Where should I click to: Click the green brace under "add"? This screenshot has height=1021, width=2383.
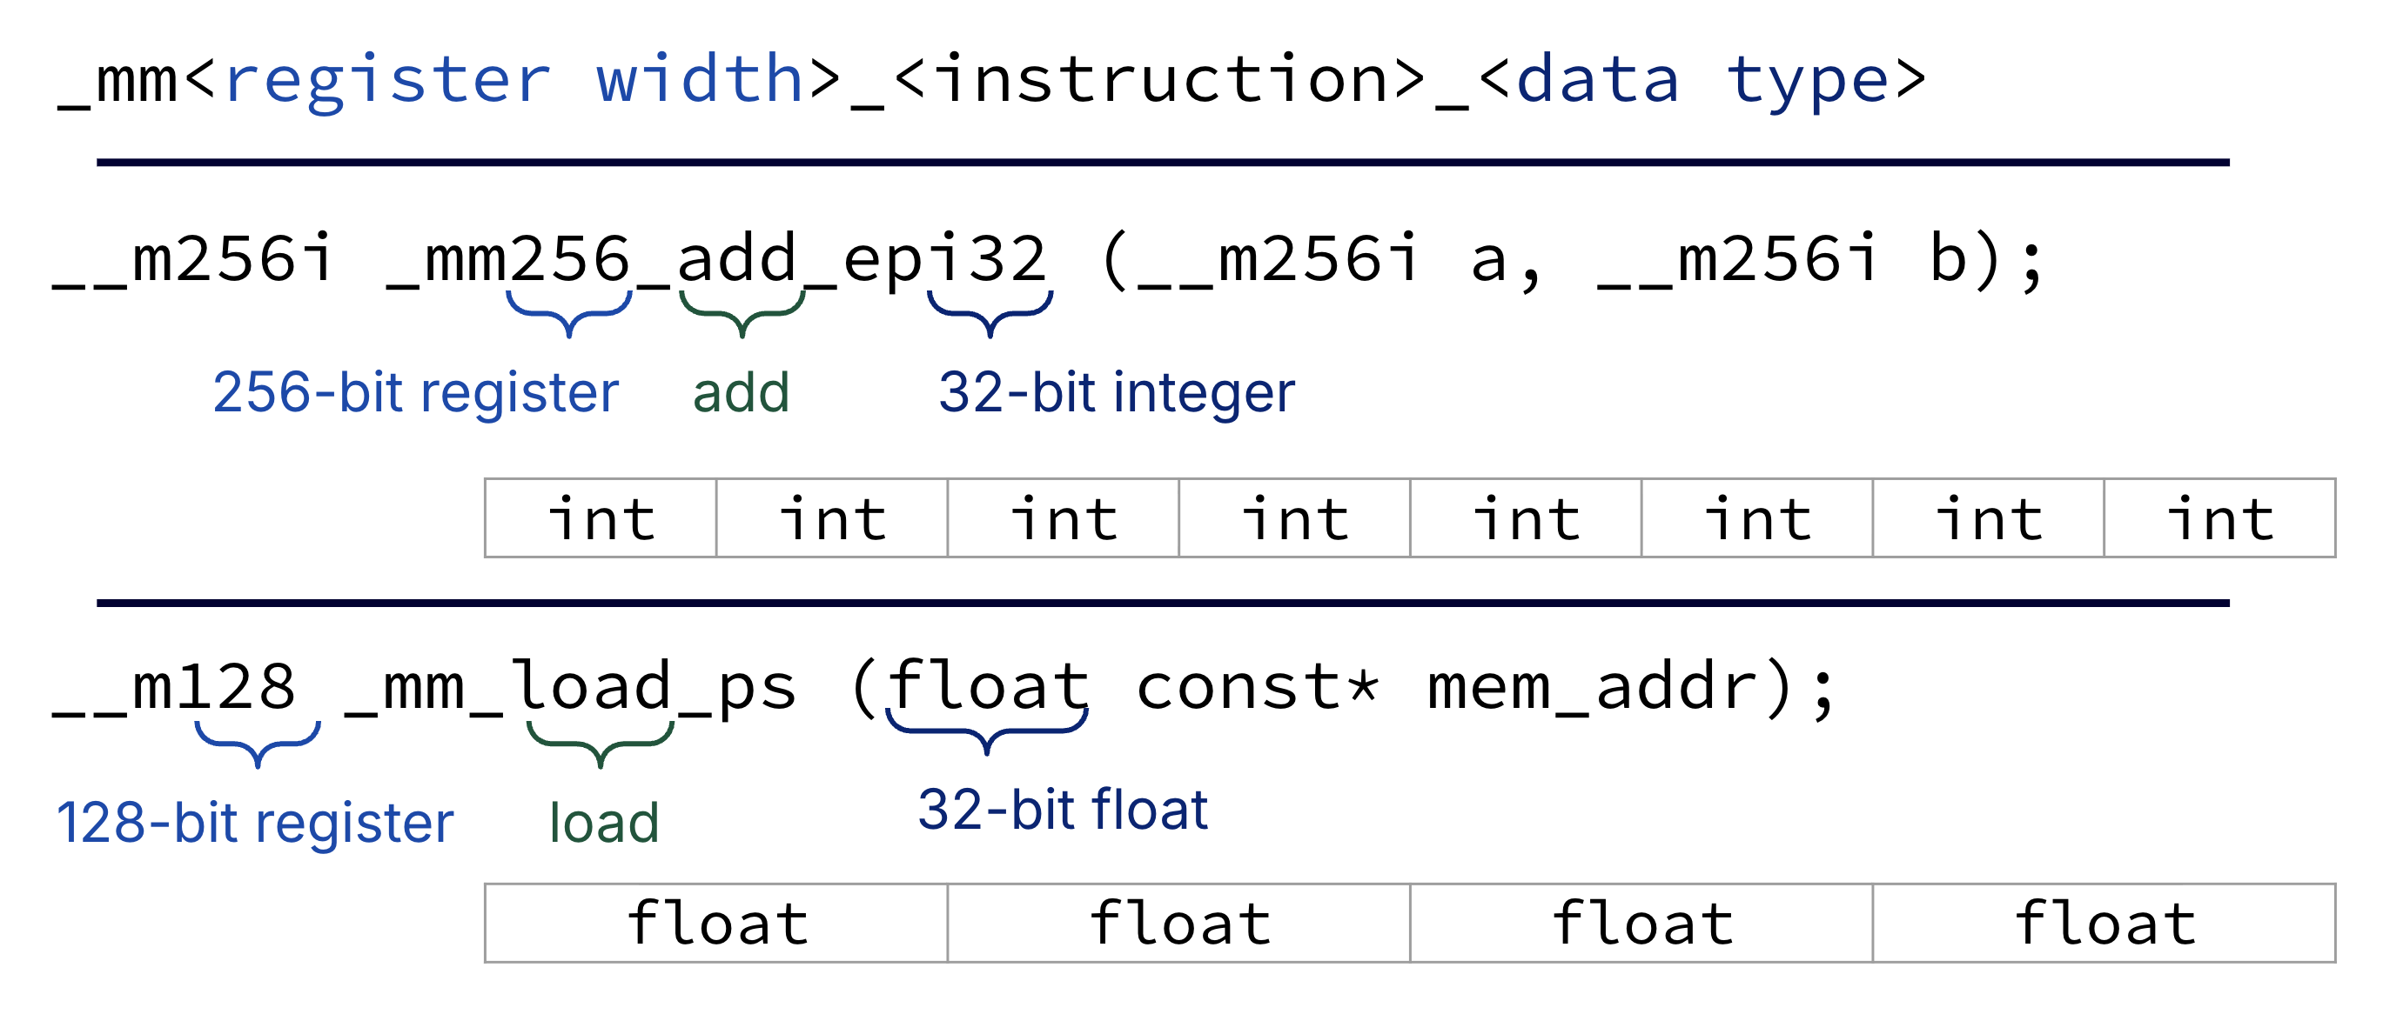[x=742, y=313]
